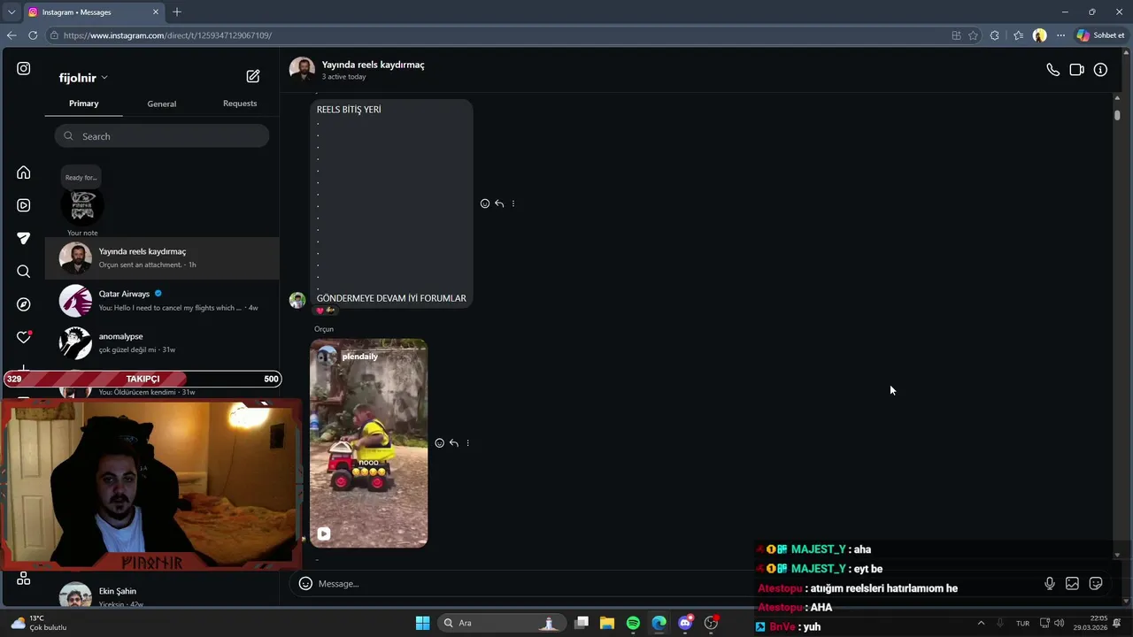Open Explore compass icon in sidebar

(x=24, y=304)
